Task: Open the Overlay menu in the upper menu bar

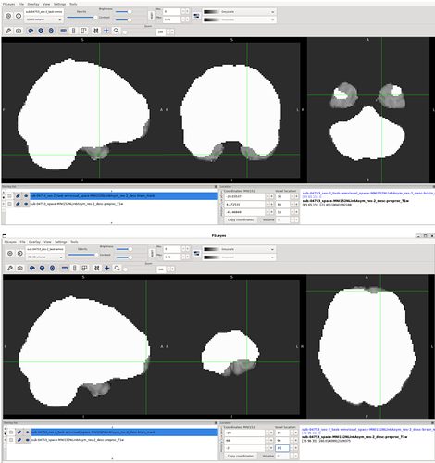Action: (33, 4)
